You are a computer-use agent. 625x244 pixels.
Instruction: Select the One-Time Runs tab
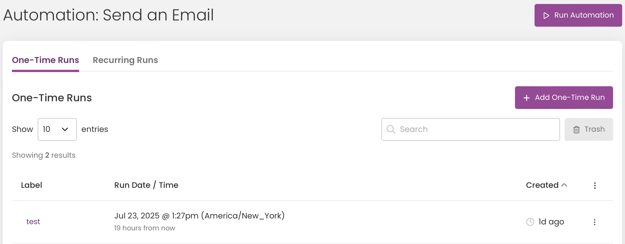(x=45, y=60)
